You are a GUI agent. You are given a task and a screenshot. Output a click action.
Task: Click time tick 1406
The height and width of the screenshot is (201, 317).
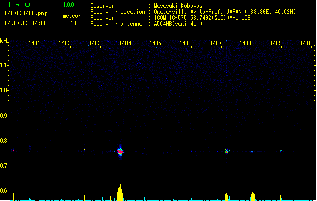[x=185, y=43]
